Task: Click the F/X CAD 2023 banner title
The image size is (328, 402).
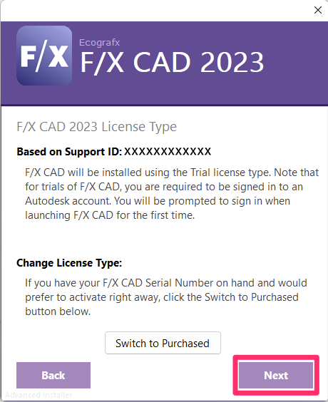Action: [x=172, y=62]
